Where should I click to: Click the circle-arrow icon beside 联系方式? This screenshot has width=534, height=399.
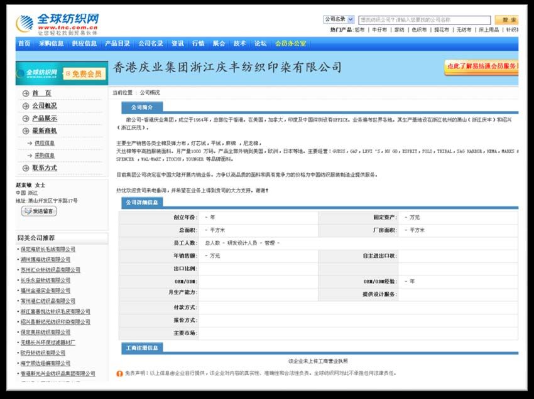click(26, 168)
